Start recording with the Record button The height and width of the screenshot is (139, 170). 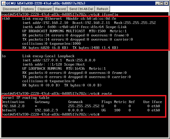pos(60,9)
